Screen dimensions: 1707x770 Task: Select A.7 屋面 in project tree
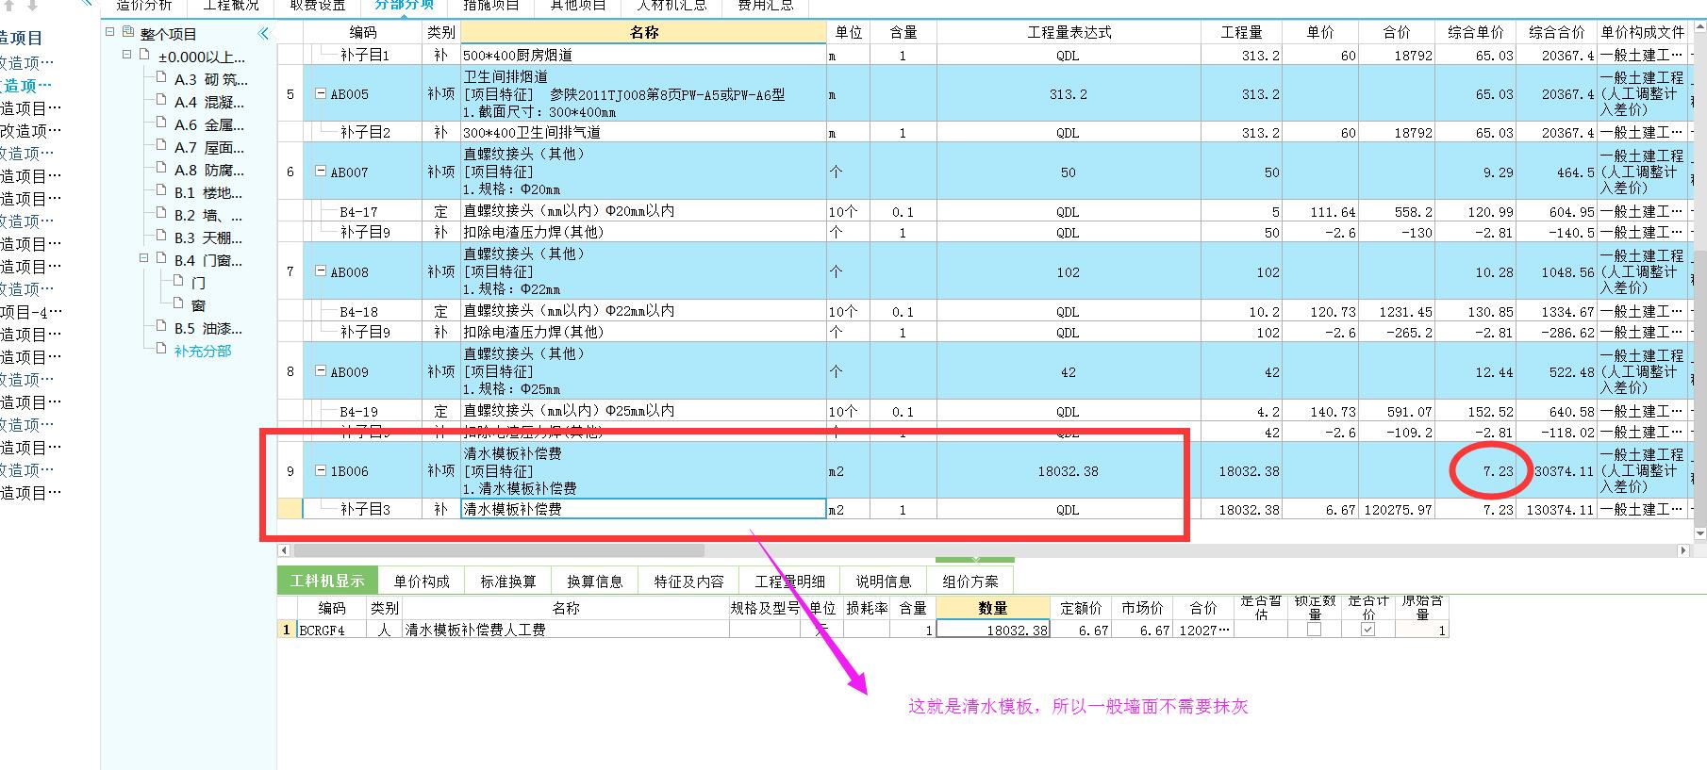click(x=209, y=147)
